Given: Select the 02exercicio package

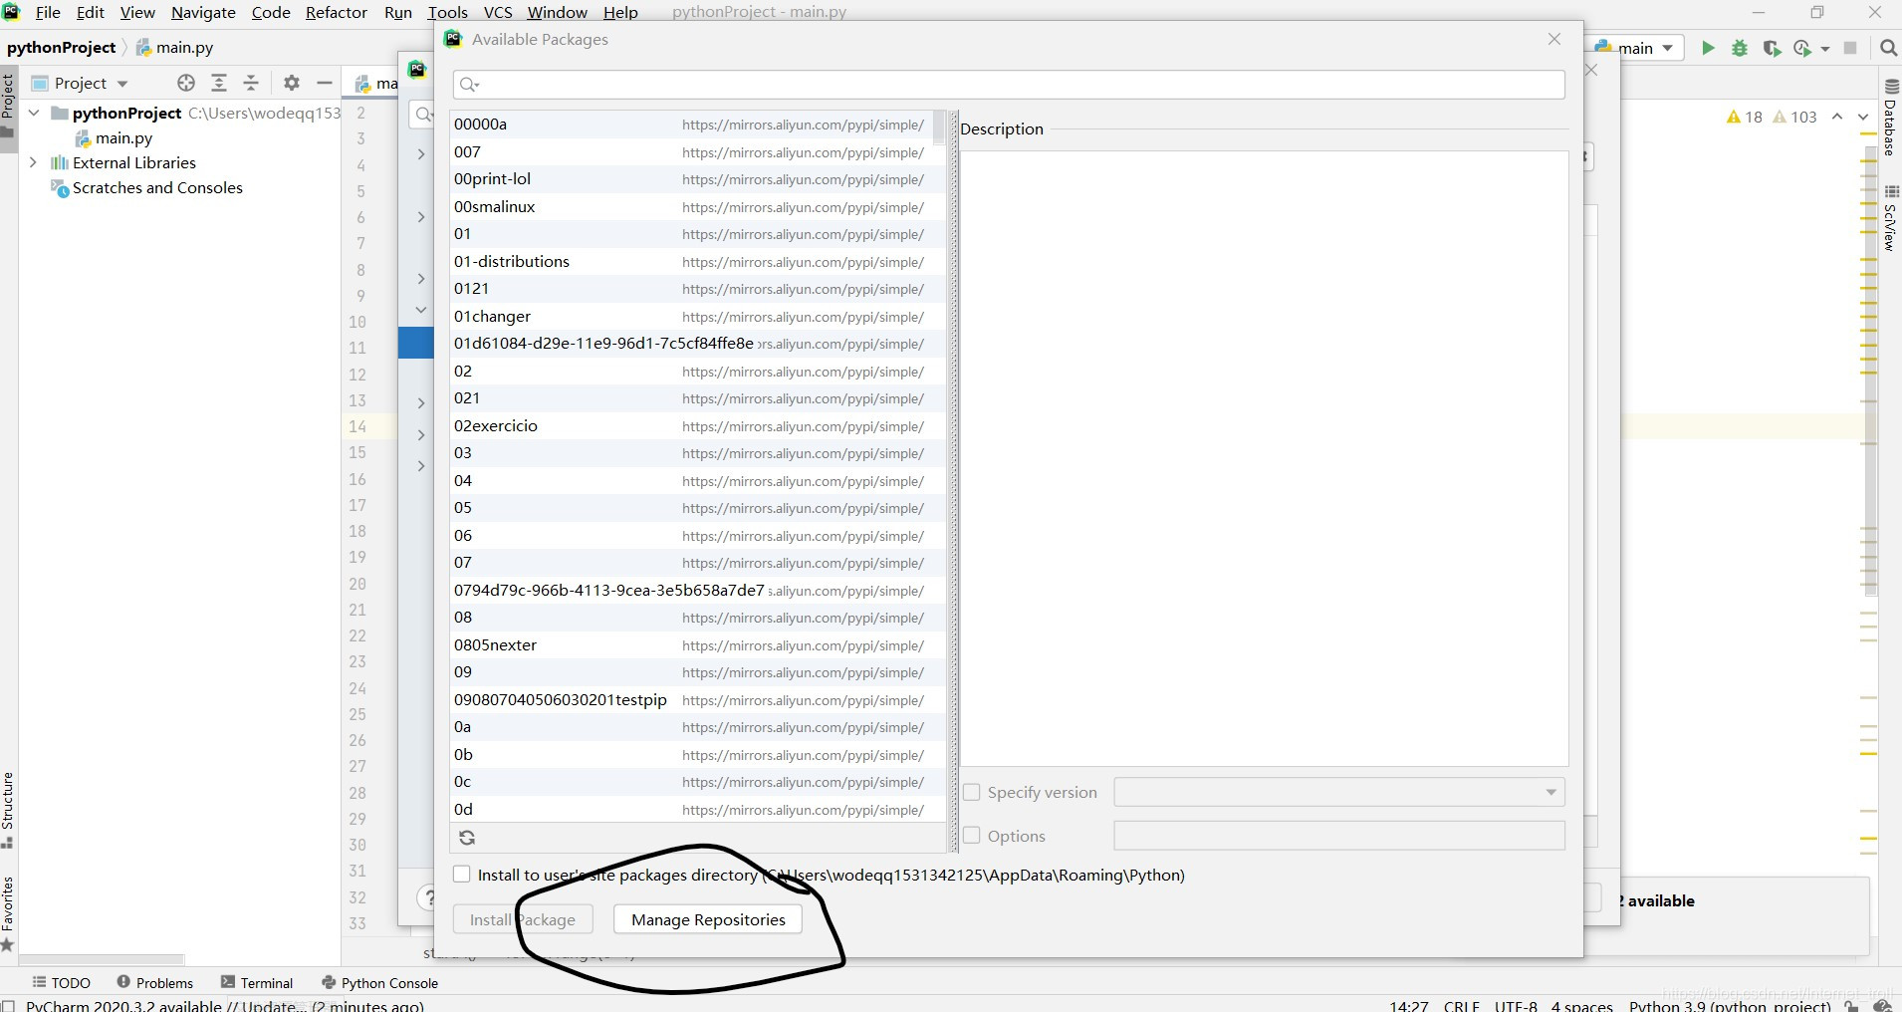Looking at the screenshot, I should (x=697, y=425).
